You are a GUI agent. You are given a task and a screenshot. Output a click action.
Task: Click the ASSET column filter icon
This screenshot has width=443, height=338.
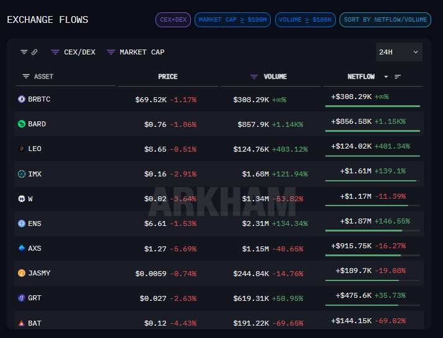click(x=26, y=77)
